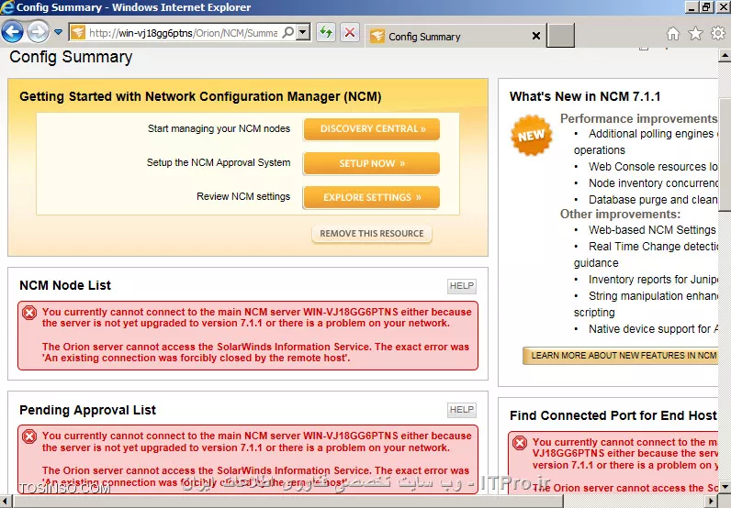
Task: Click Remove This Resource button
Action: click(372, 234)
